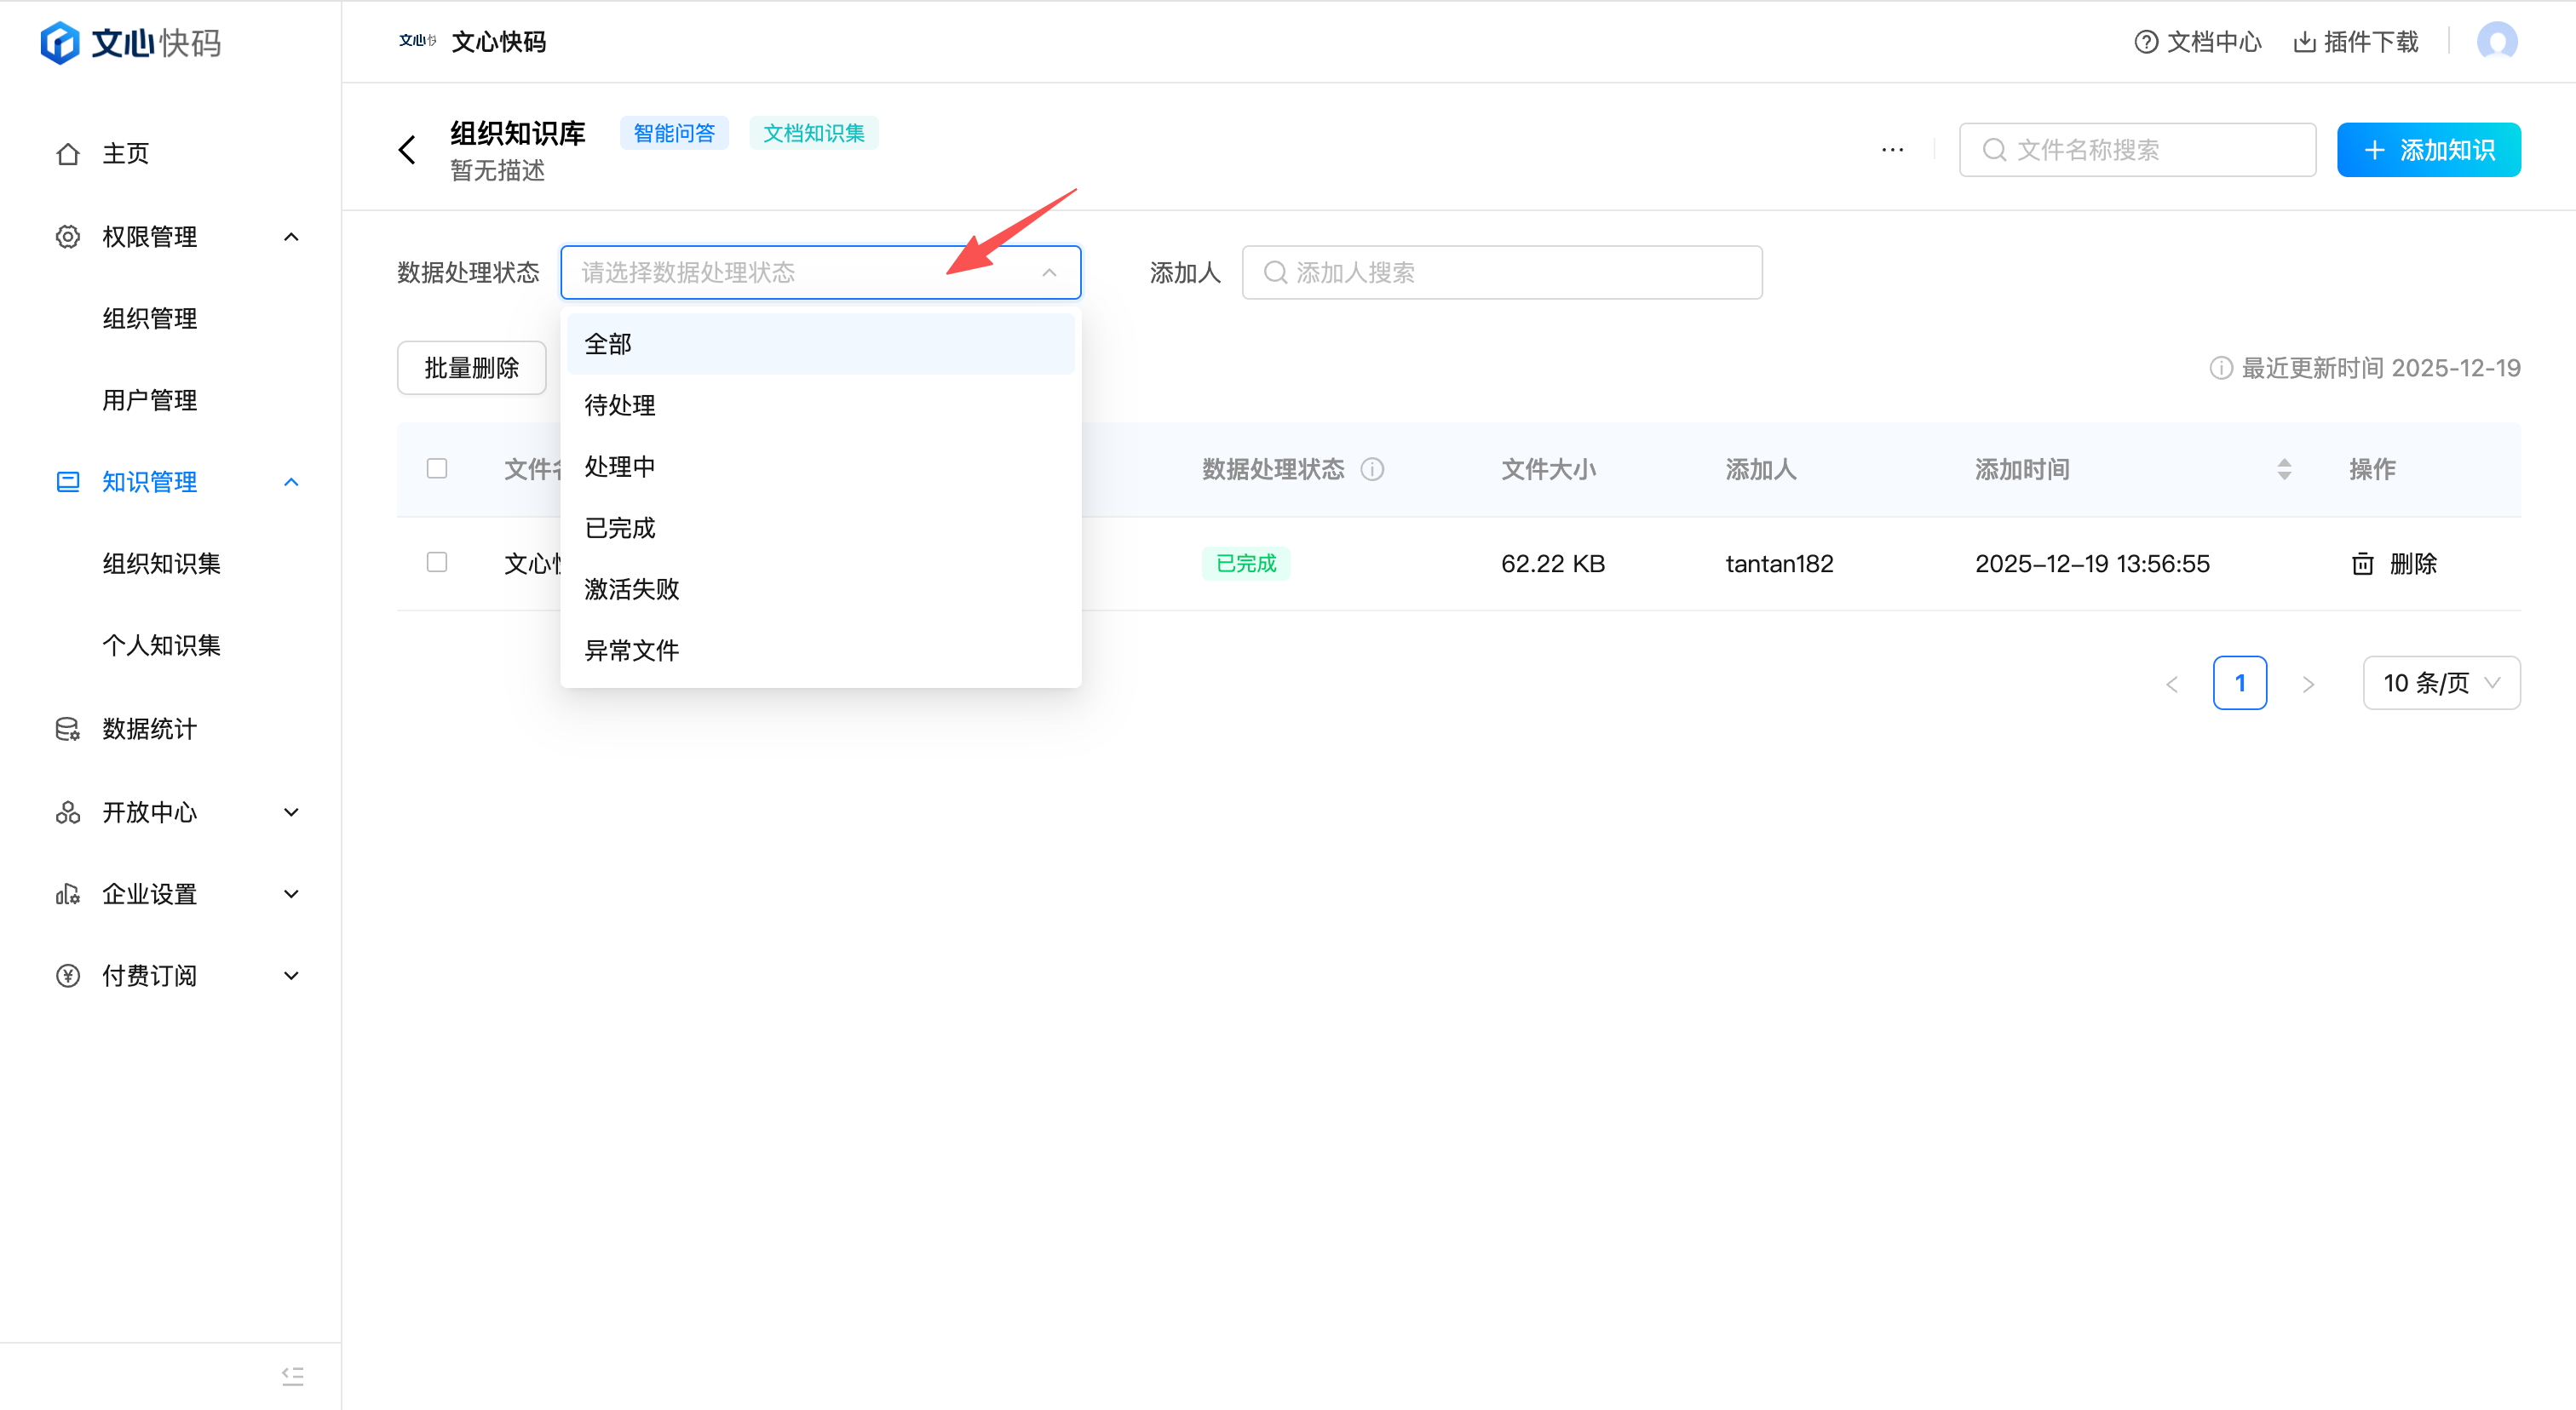Click info icon next to 数据处理状态 header
The height and width of the screenshot is (1410, 2576).
pos(1373,470)
